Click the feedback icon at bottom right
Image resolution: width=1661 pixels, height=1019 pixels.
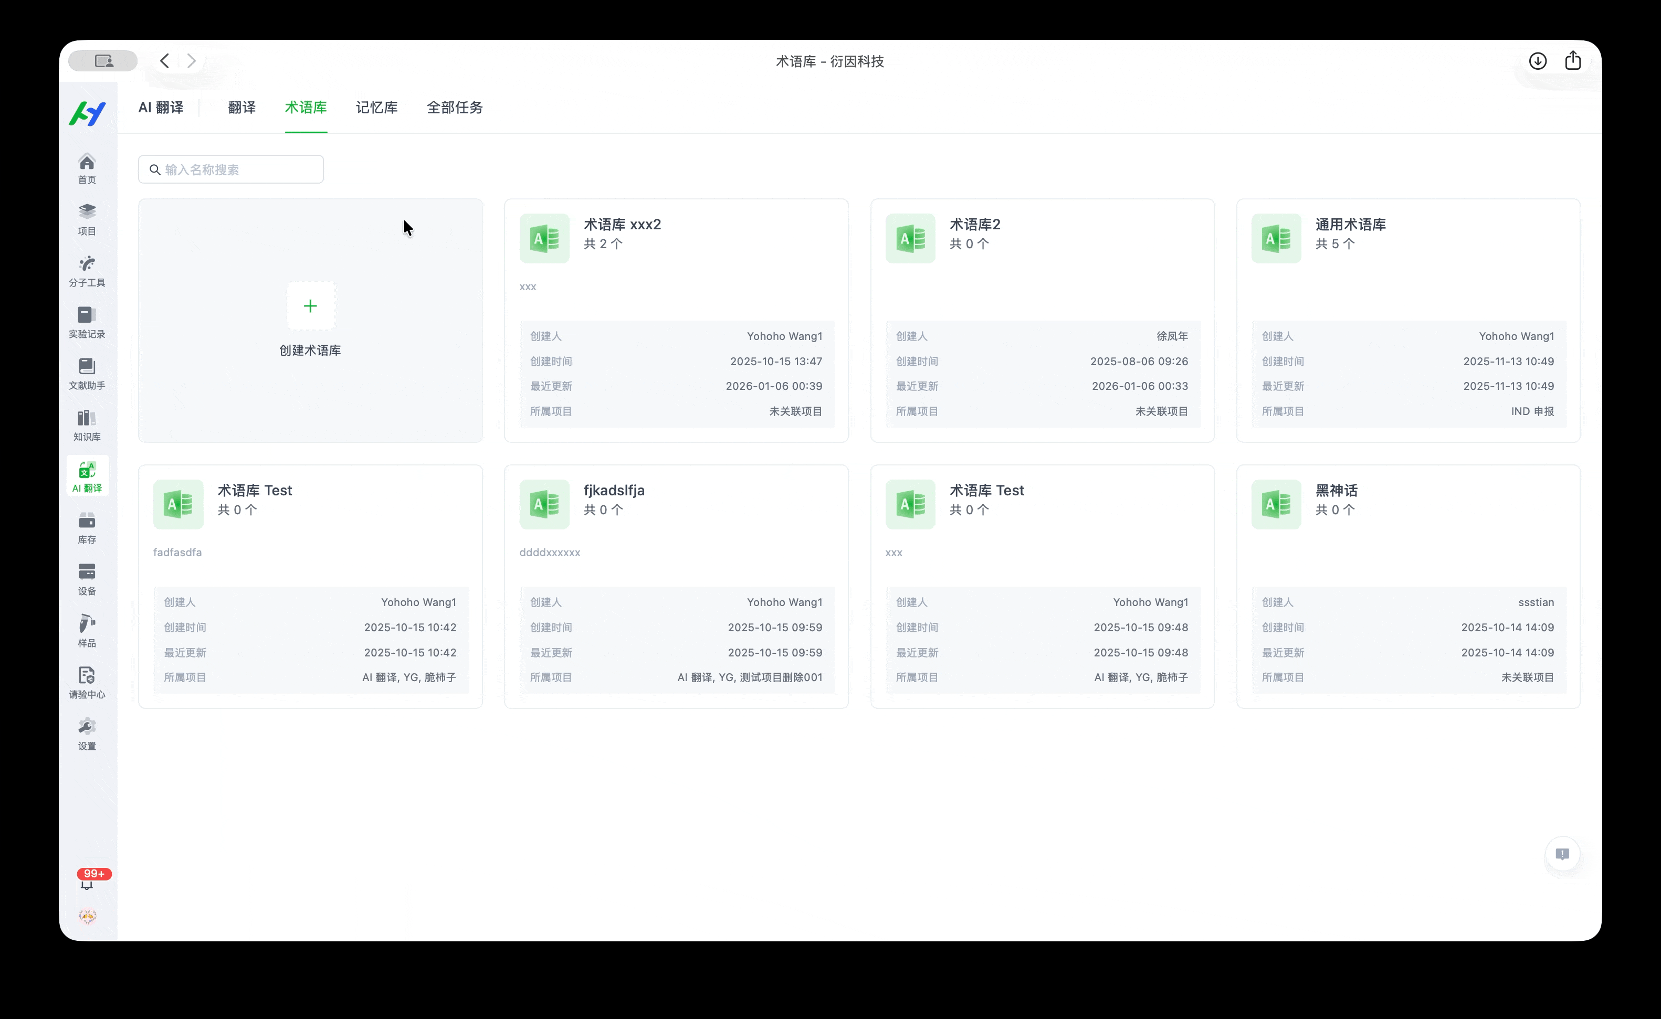click(1562, 855)
